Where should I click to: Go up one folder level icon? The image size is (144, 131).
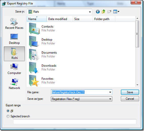[103, 12]
